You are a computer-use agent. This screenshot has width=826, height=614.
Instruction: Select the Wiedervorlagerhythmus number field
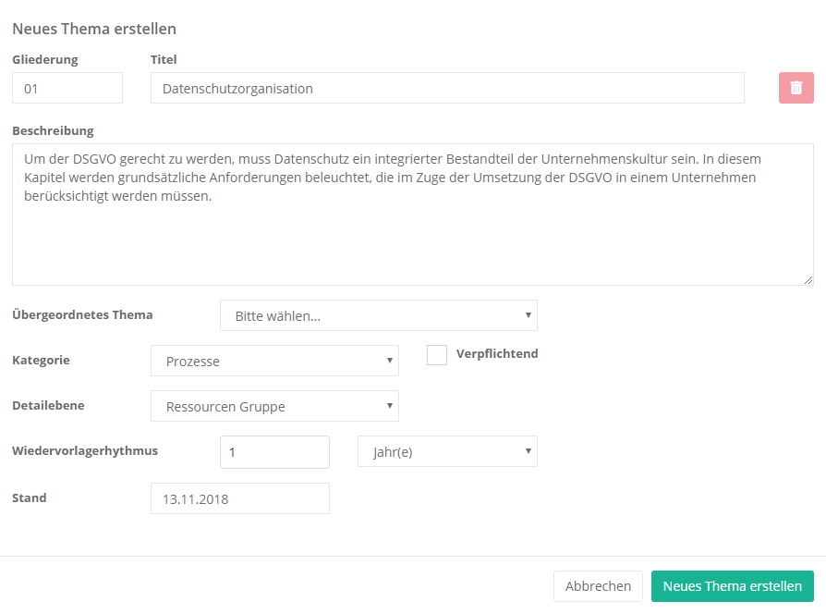274,452
